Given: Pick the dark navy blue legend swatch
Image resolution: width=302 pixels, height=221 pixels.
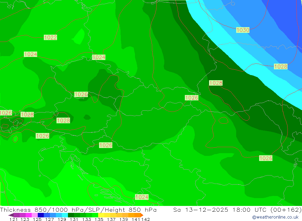Looking at the screenshot, I should coord(41,215).
